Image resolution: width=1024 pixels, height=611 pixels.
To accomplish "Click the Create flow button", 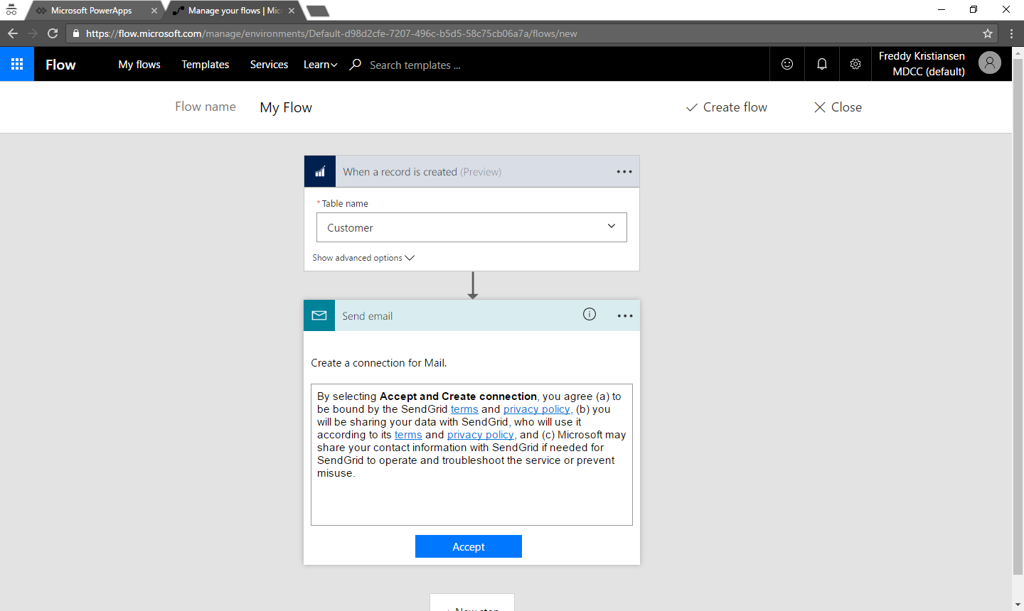I will pos(726,107).
